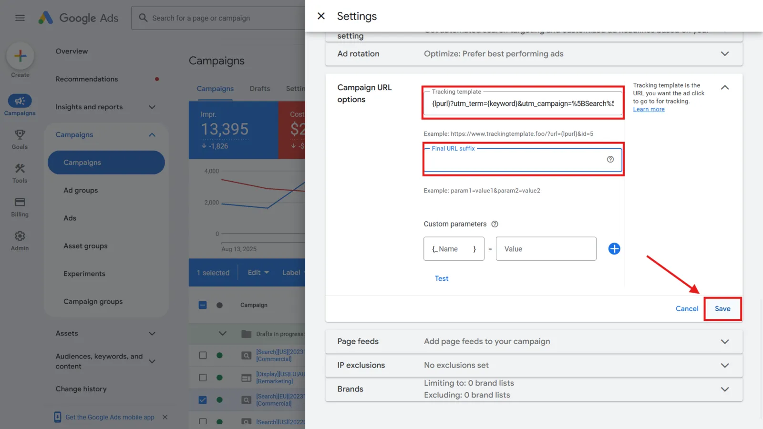Click the Google Ads logo
Image resolution: width=763 pixels, height=429 pixels.
point(79,18)
